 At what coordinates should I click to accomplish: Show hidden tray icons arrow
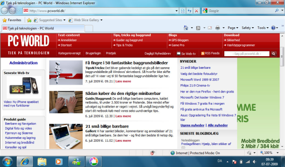pos(227,162)
